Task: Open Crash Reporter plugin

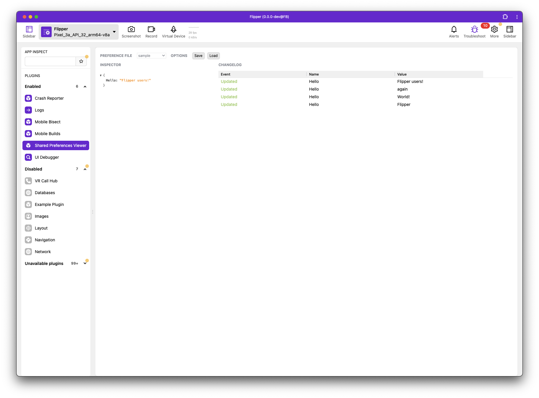Action: coord(56,98)
